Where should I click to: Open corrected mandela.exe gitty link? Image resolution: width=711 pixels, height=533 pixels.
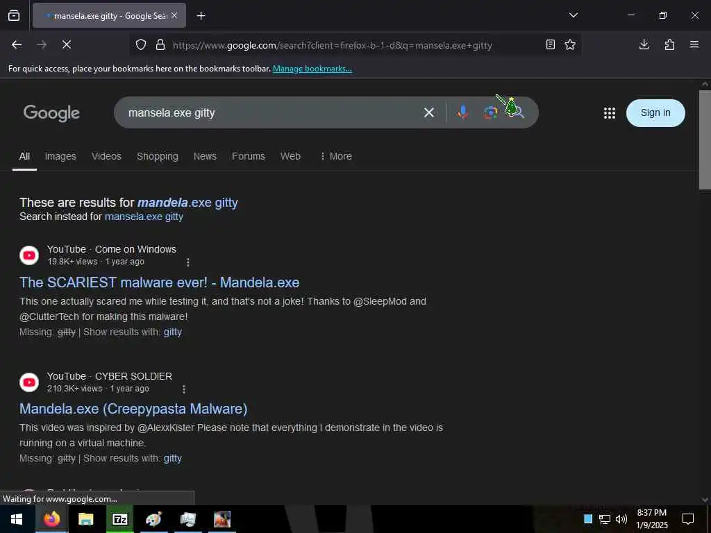[187, 203]
